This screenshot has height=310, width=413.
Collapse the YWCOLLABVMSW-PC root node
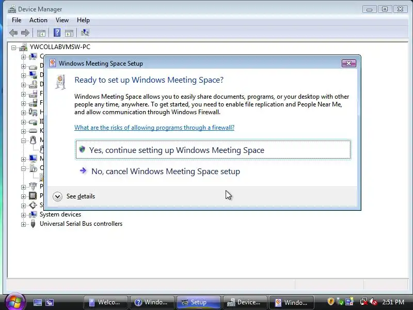point(14,48)
